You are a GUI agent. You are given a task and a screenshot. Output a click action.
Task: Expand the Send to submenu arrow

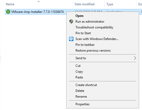click(135, 58)
